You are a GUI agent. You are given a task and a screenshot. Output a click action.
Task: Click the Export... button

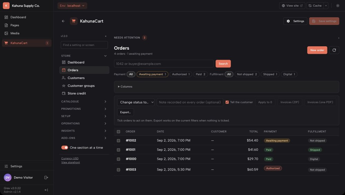click(x=126, y=112)
